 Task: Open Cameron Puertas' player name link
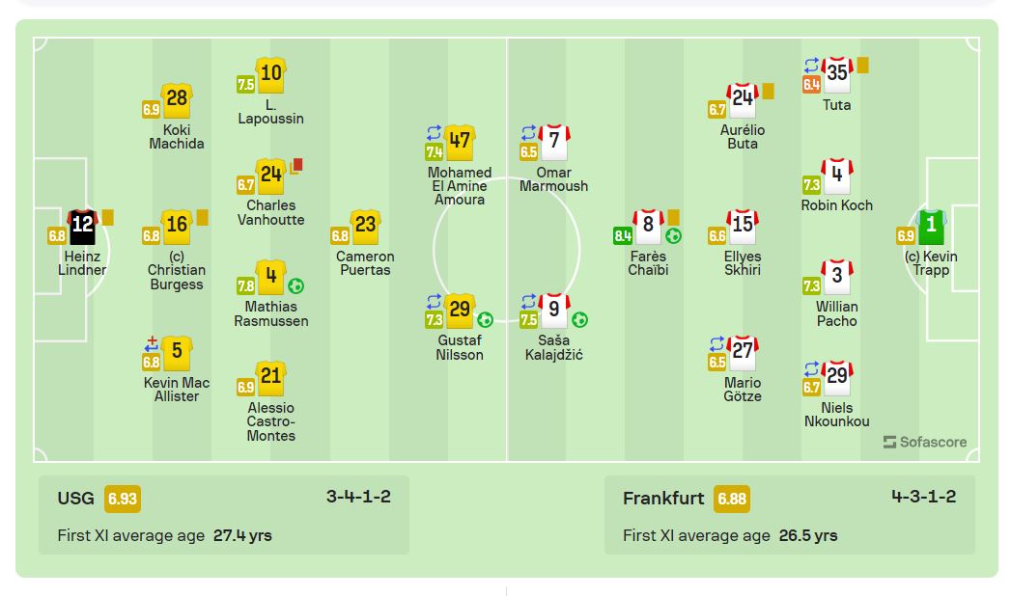(x=365, y=263)
